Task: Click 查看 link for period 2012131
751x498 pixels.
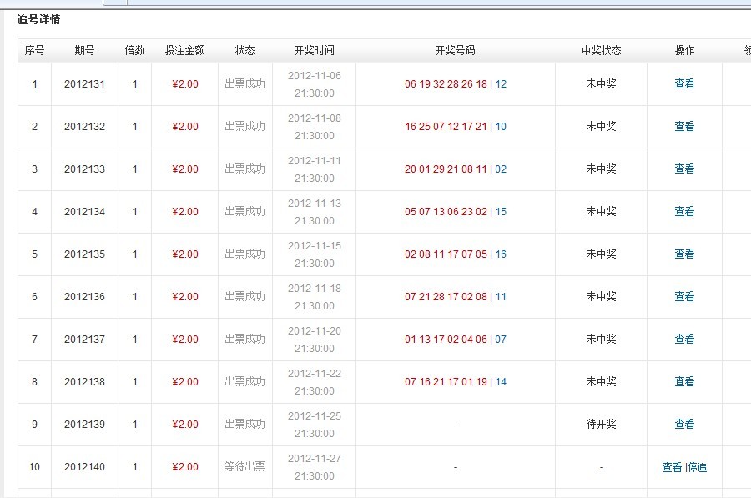Action: 684,84
